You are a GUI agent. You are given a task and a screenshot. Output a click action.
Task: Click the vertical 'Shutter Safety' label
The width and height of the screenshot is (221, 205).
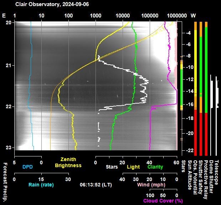tap(201, 177)
